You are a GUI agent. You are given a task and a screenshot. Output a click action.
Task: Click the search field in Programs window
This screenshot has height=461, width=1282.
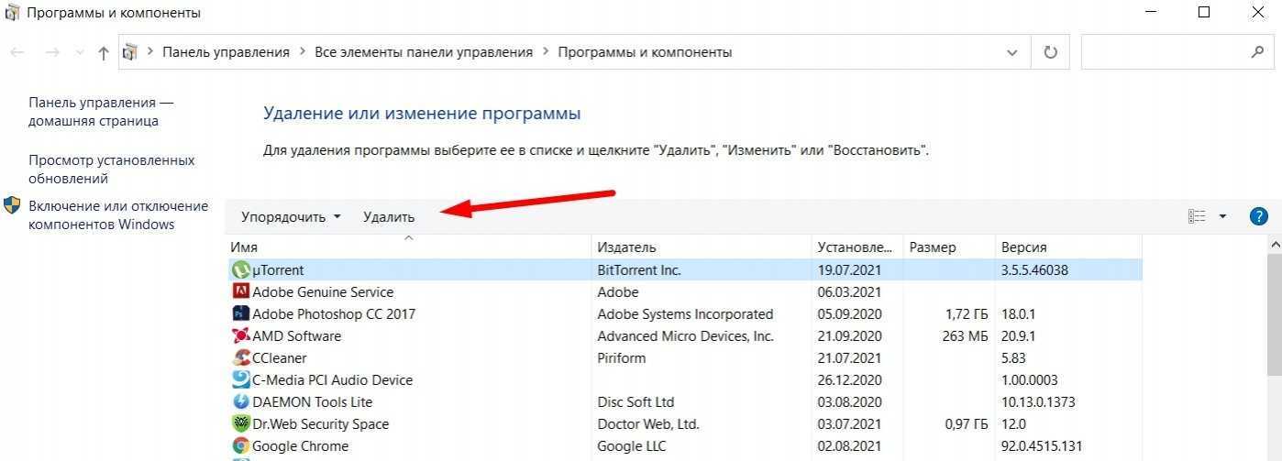pos(1165,53)
